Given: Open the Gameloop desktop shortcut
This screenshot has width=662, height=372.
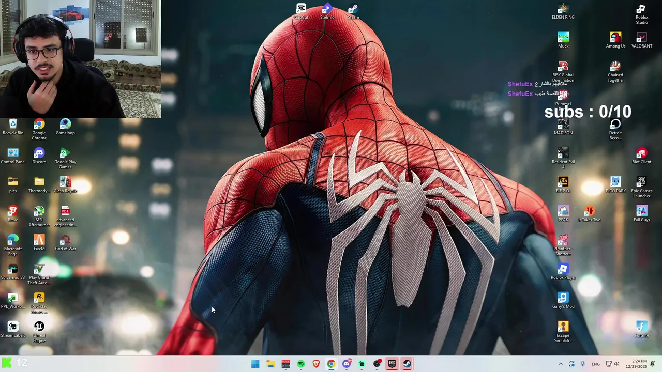Looking at the screenshot, I should pyautogui.click(x=65, y=127).
